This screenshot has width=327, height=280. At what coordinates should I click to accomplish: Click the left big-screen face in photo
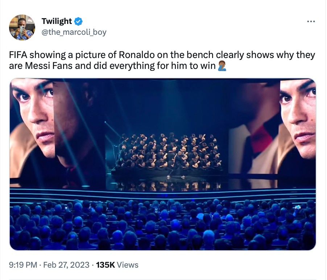tap(34, 116)
